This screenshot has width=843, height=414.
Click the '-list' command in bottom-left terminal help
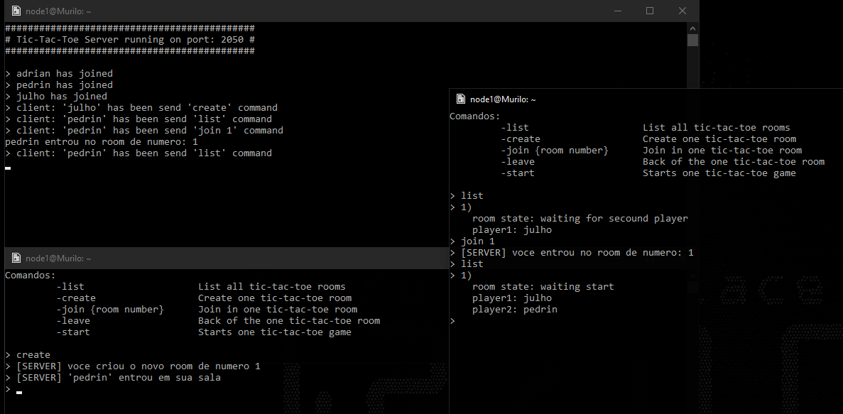(x=70, y=287)
